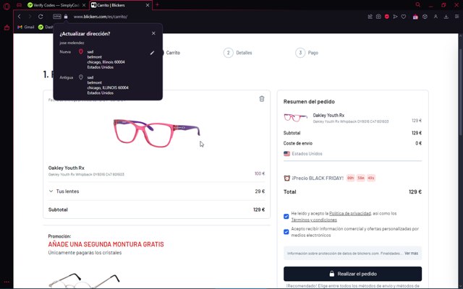This screenshot has height=289, width=463.
Task: Reload the Blickers cart page
Action: click(41, 17)
